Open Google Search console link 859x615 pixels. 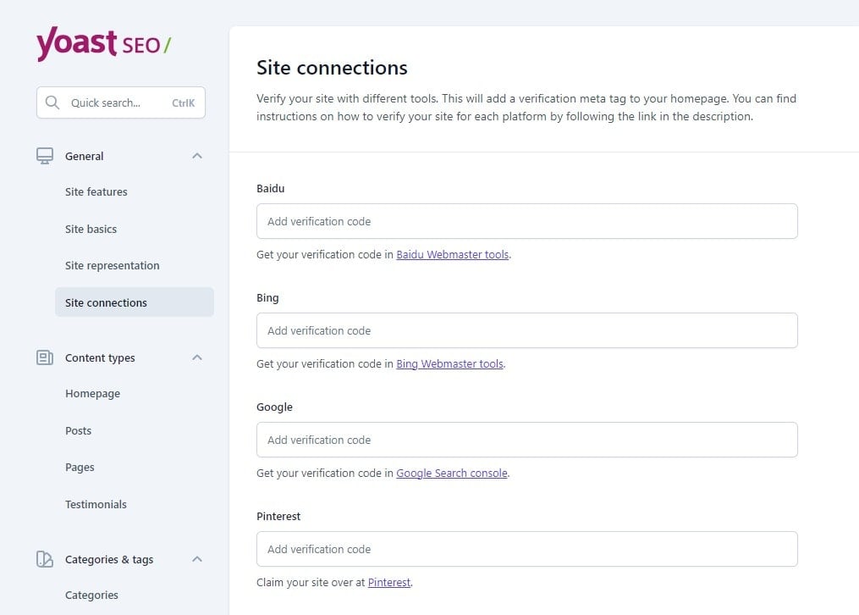452,473
